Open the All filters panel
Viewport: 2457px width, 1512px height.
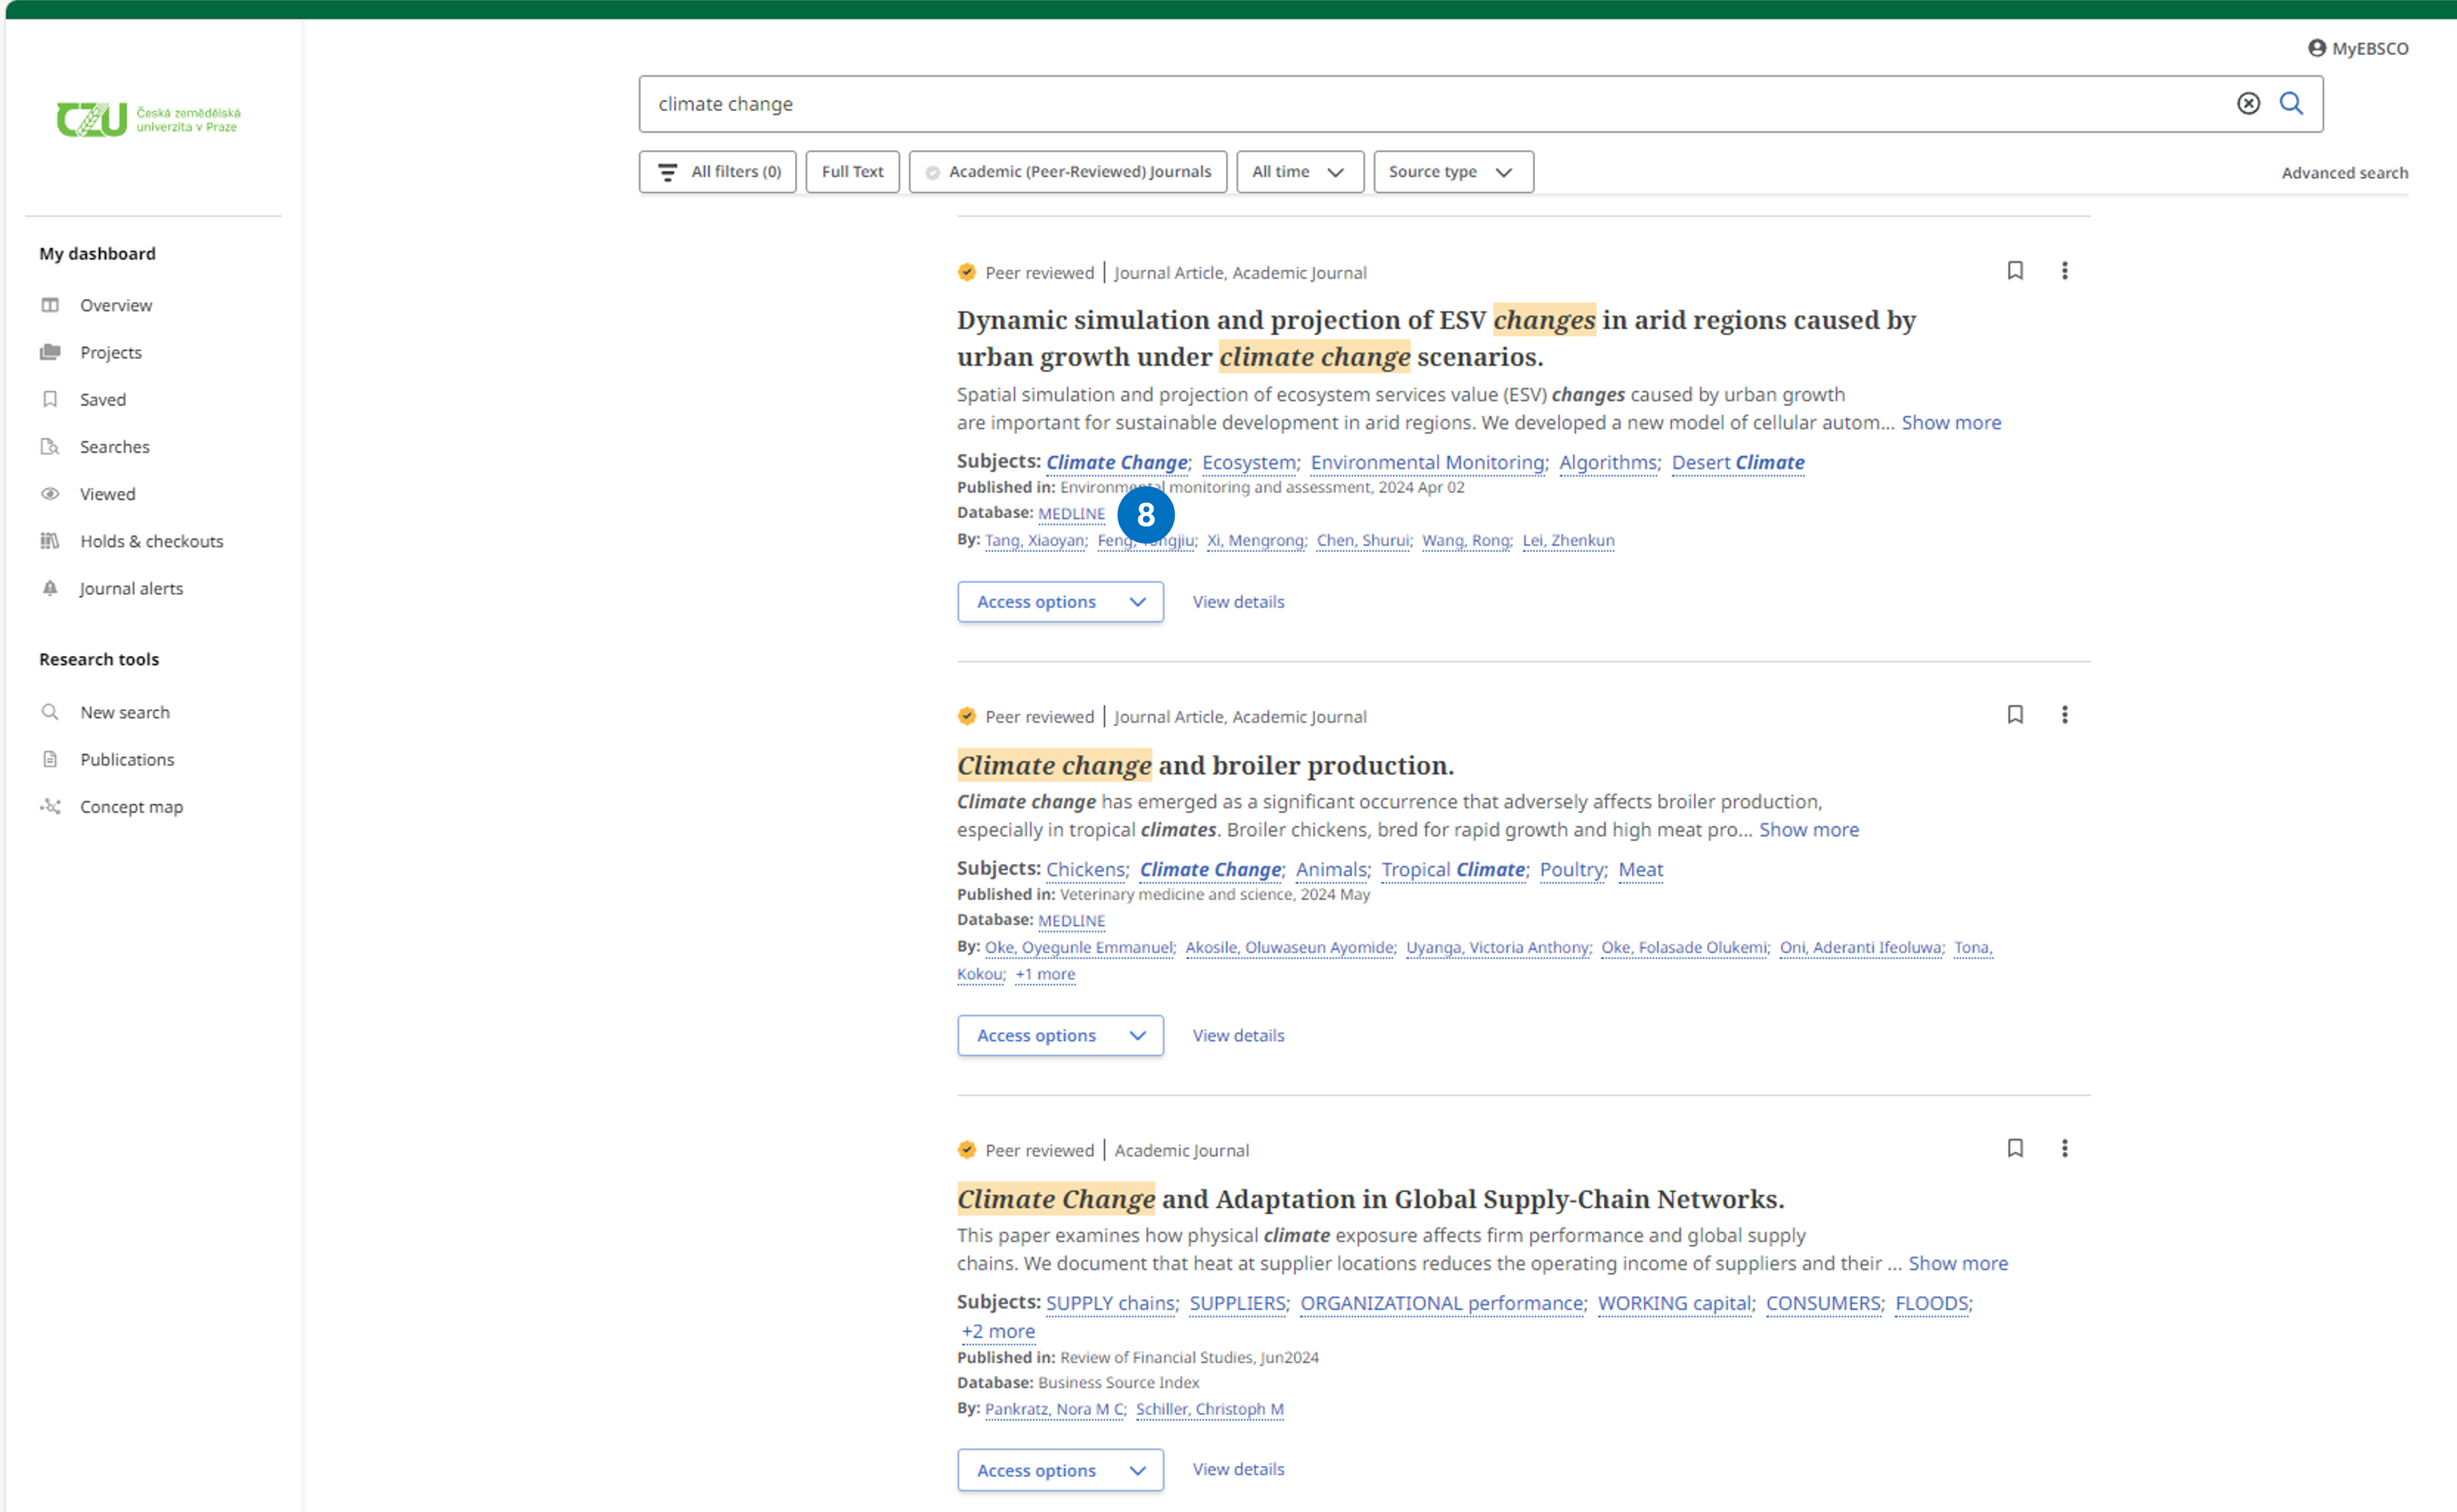click(717, 172)
